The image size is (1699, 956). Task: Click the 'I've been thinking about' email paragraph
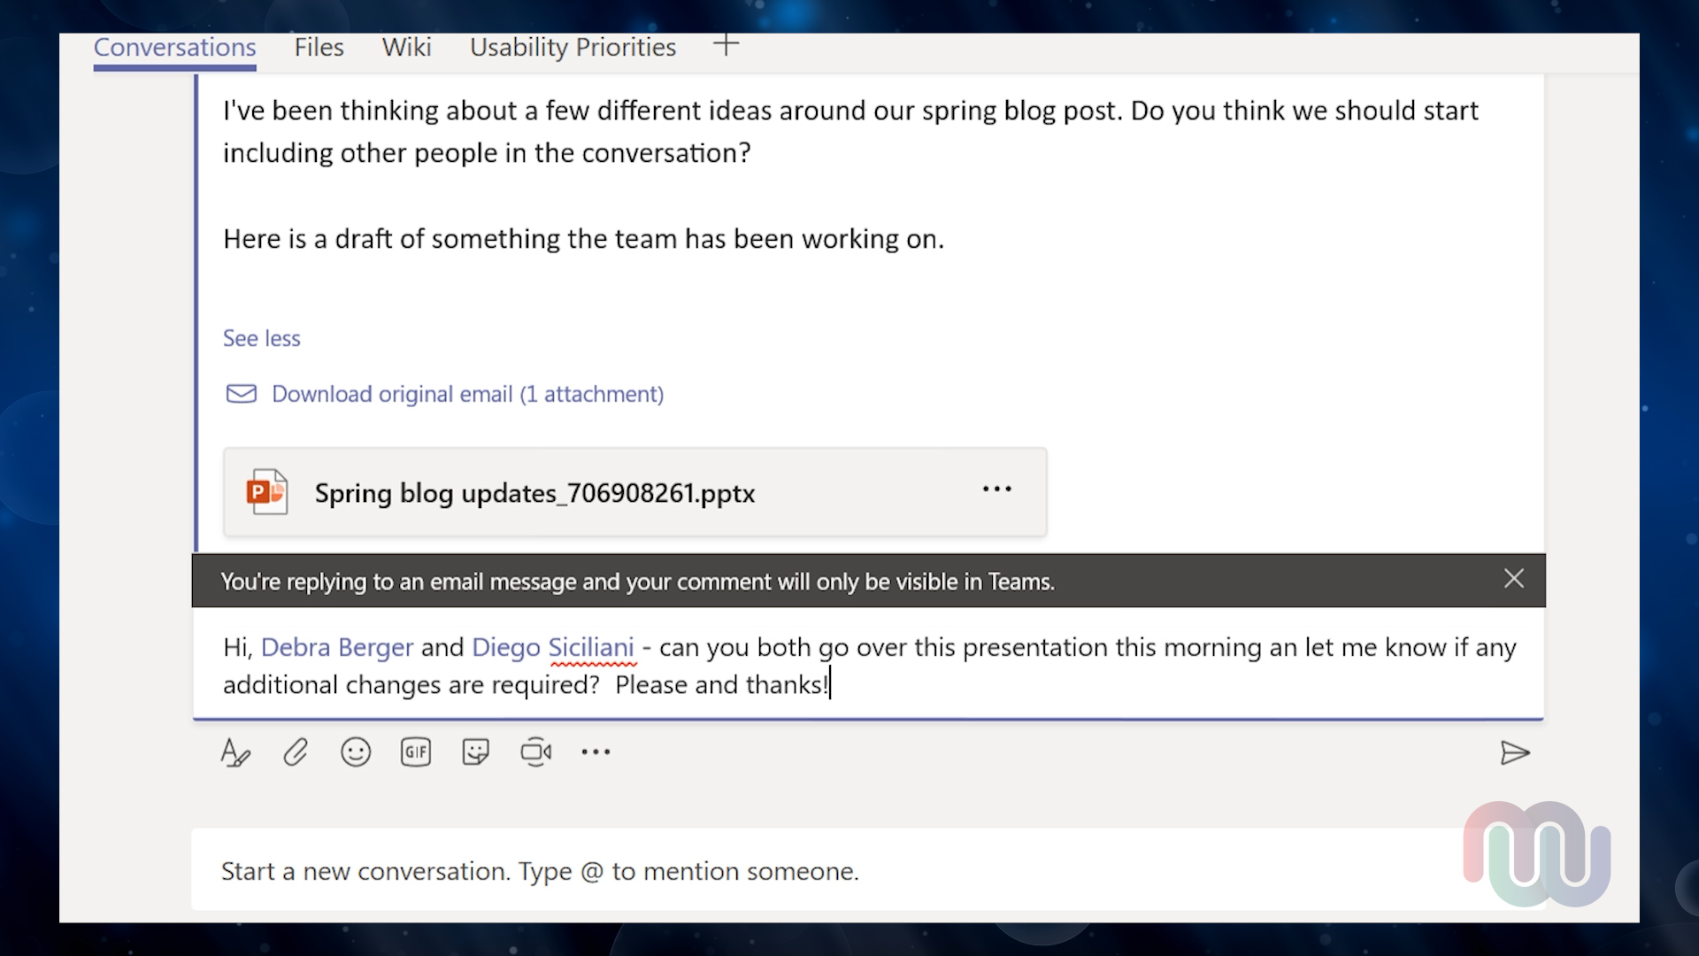(850, 132)
